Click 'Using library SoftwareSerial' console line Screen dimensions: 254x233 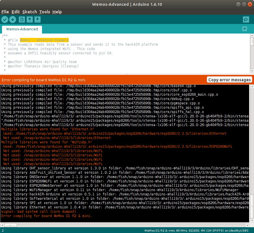tap(125, 198)
